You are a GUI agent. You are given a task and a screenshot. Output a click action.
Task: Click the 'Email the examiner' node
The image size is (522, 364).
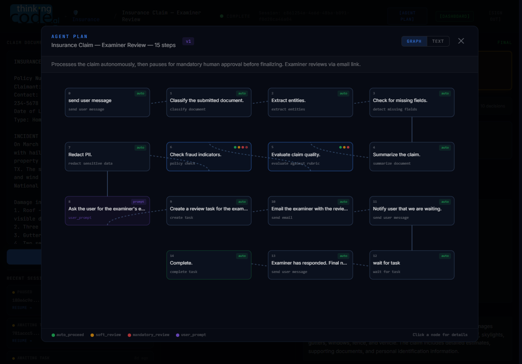(310, 211)
